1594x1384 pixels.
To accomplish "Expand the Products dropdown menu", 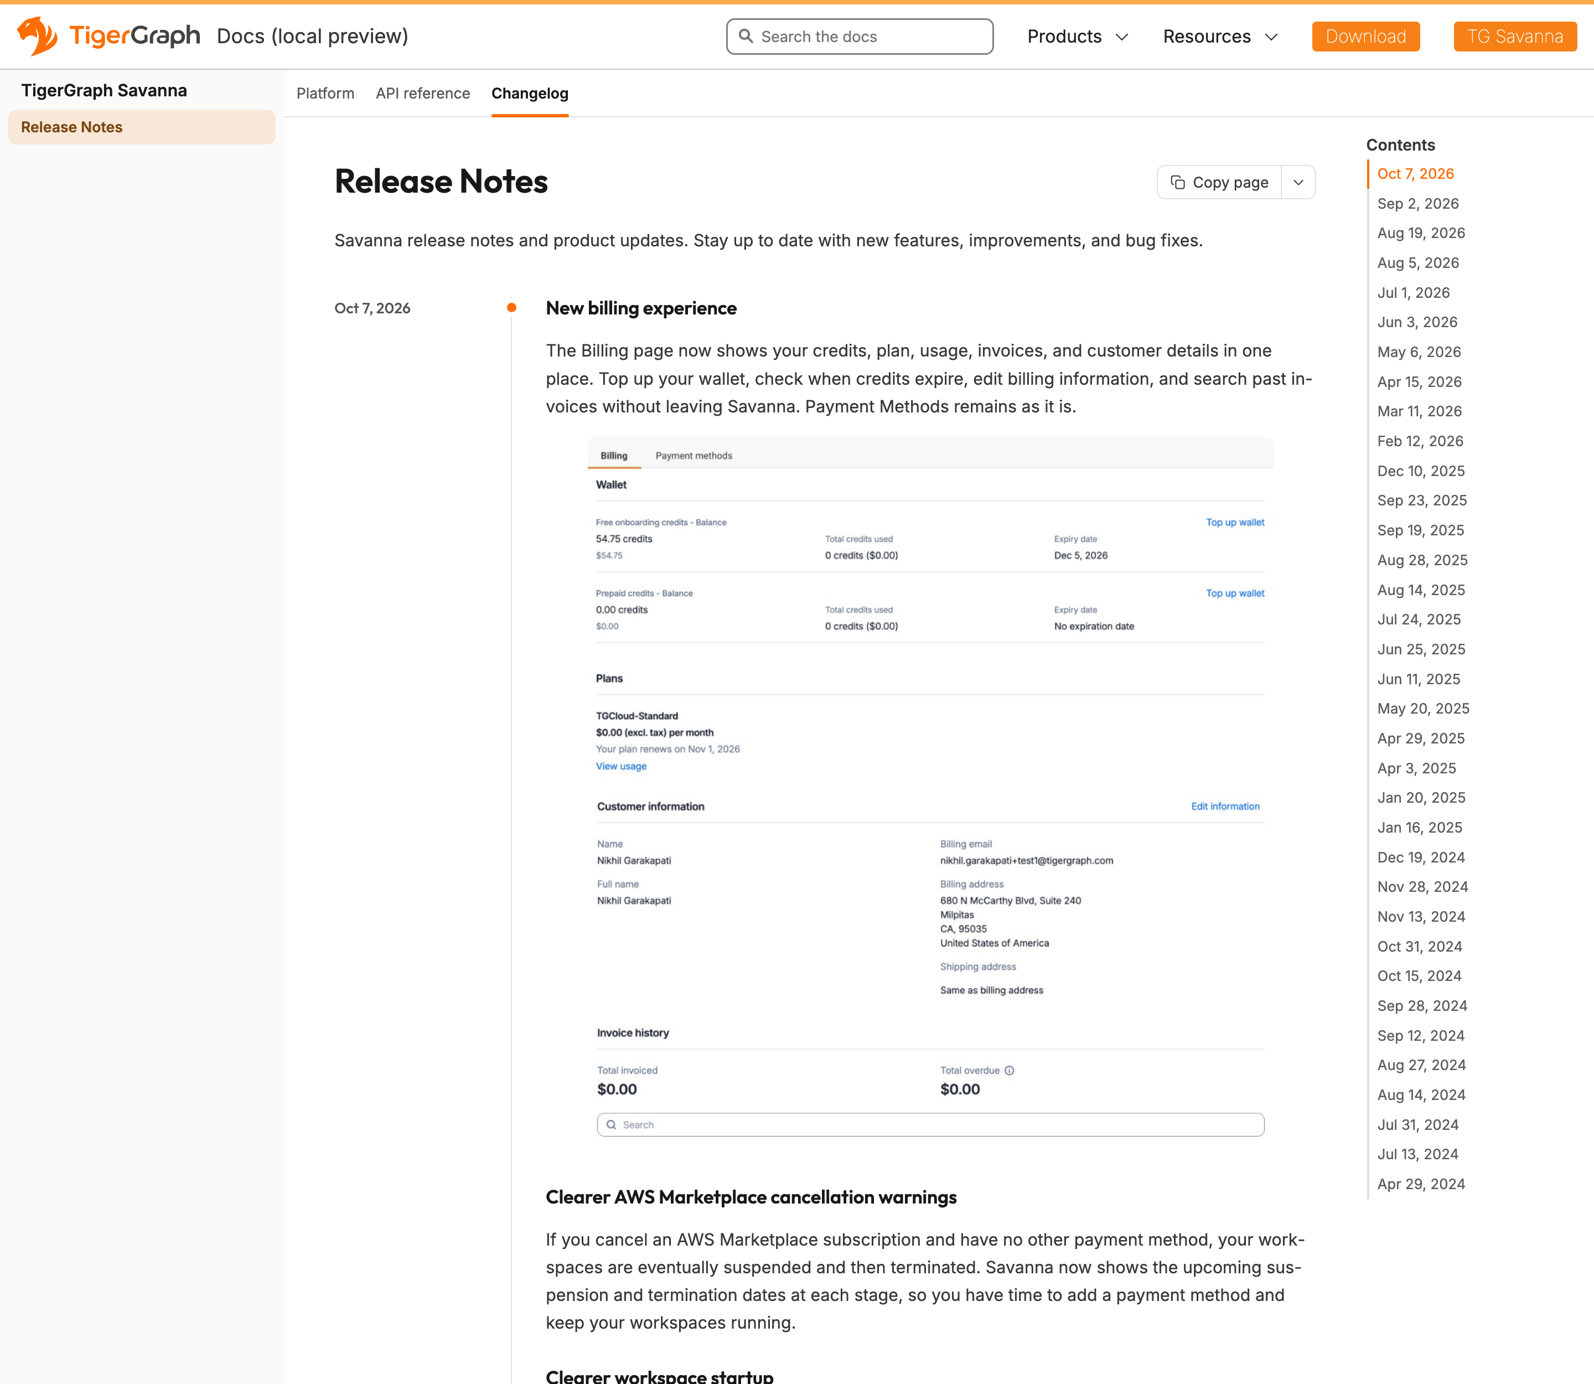I will (1078, 37).
